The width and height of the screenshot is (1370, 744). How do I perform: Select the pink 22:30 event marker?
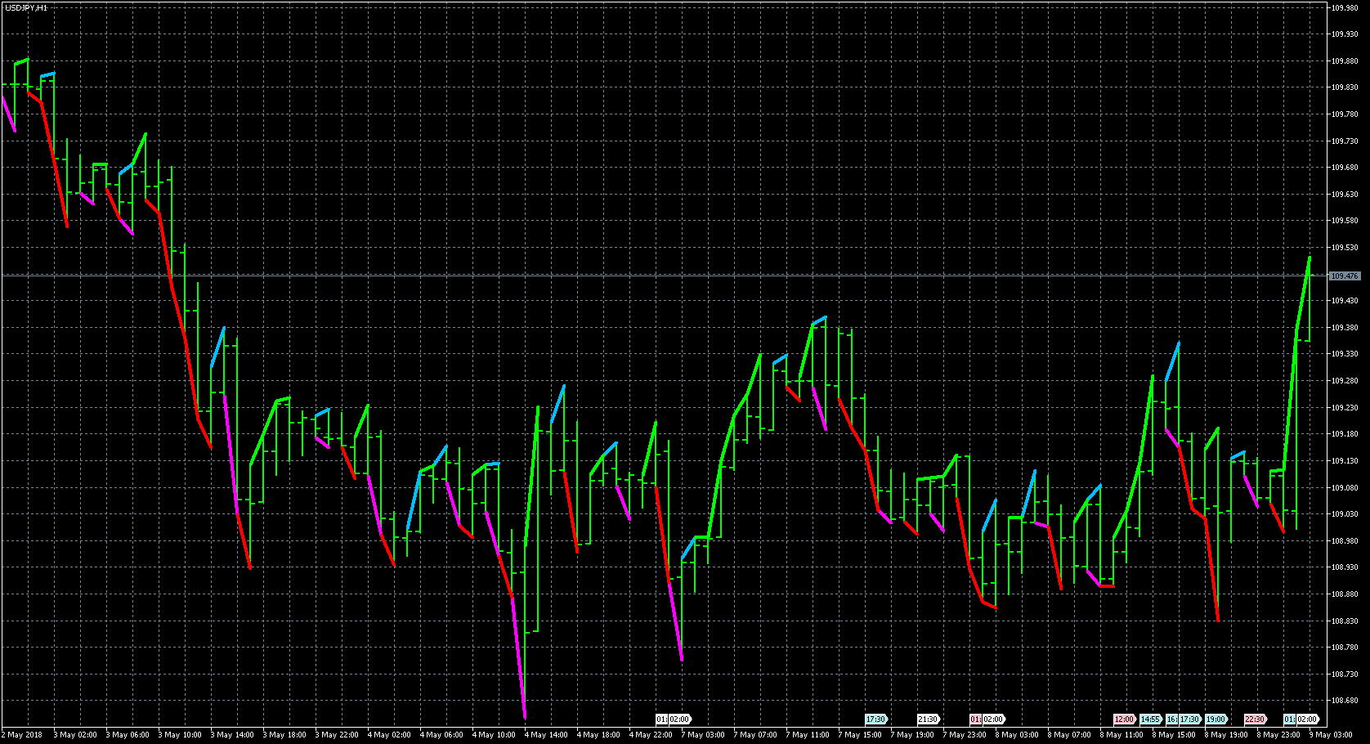point(1255,719)
